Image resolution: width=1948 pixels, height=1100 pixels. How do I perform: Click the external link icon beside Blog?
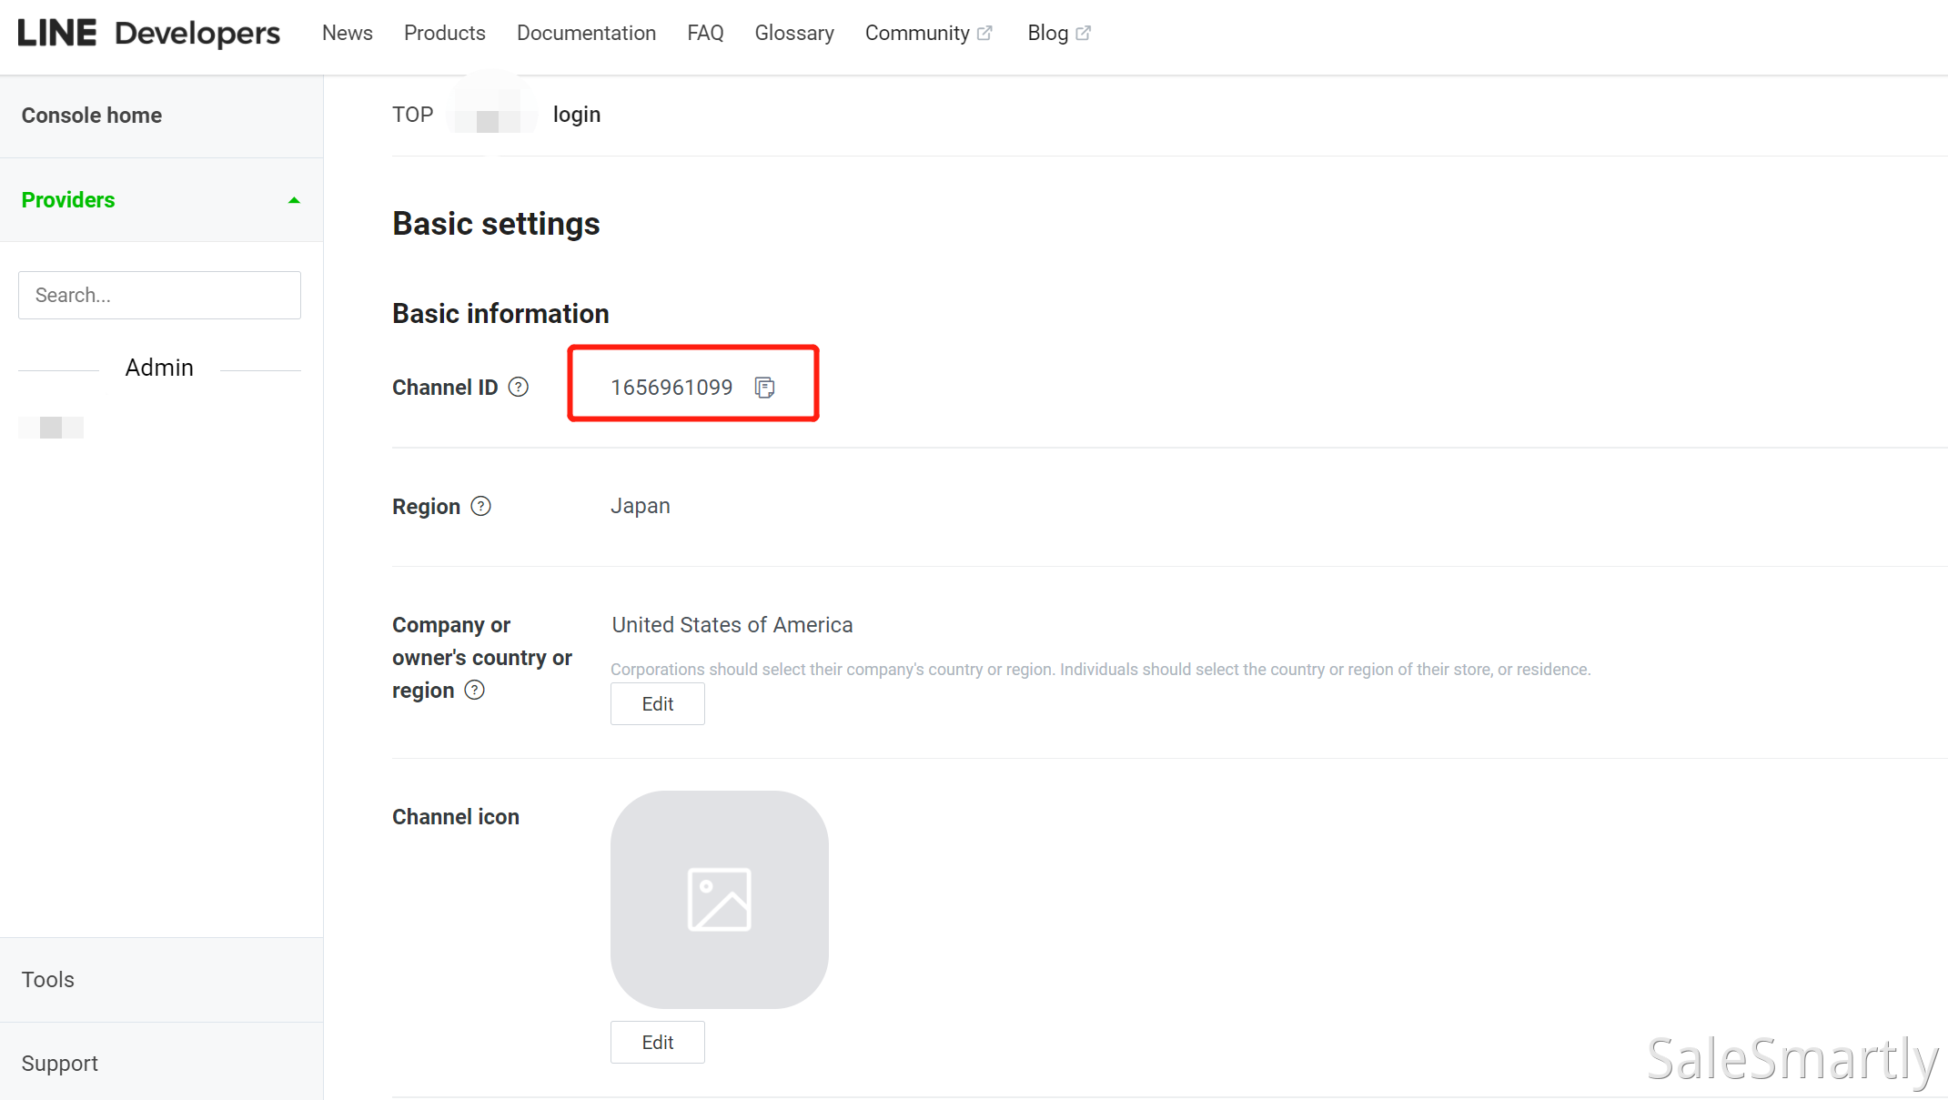point(1083,33)
